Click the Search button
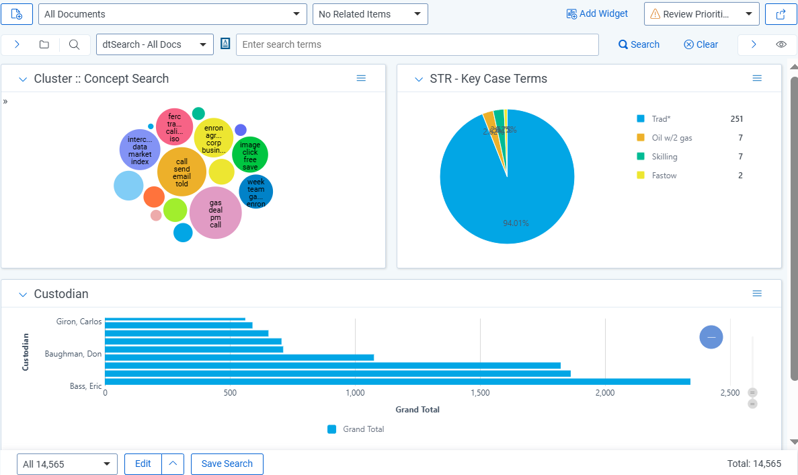Screen dimensions: 798x475 [x=639, y=44]
